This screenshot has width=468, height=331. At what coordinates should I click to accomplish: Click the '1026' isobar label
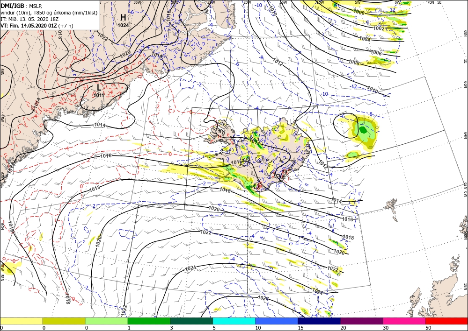tap(263, 298)
